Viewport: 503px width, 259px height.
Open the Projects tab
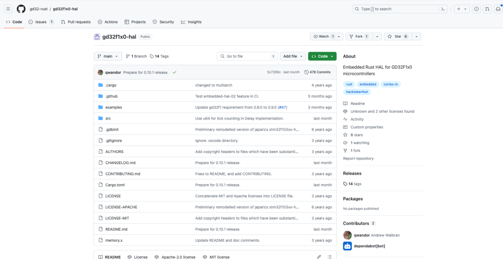pyautogui.click(x=135, y=22)
